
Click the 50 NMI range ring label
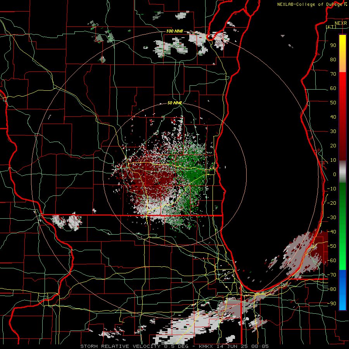(x=174, y=103)
